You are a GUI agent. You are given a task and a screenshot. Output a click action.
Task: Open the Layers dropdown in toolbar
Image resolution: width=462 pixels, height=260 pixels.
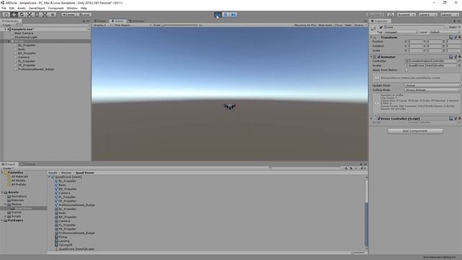point(427,14)
